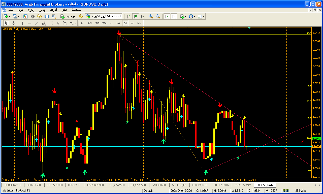Draw a trendline with the diagonal line tool
The image size is (323, 194).
click(37, 23)
